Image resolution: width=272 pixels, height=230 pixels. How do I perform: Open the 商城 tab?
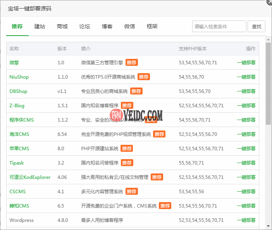click(x=62, y=26)
